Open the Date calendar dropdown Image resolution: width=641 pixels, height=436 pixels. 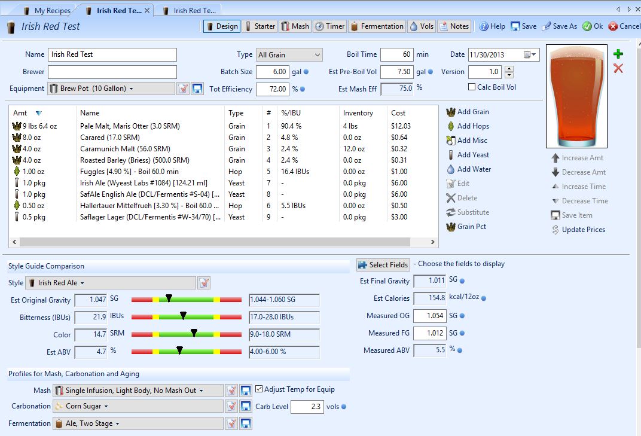tap(530, 54)
